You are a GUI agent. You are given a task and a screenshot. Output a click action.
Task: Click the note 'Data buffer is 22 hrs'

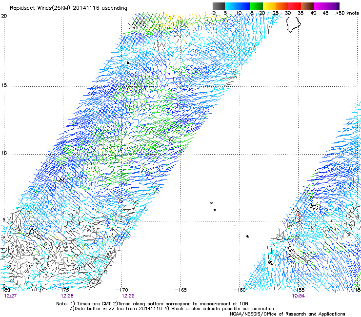[99, 309]
